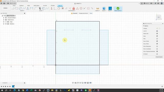The height and width of the screenshot is (92, 164).
Task: Expand the Named Views tree node
Action: 4,20
